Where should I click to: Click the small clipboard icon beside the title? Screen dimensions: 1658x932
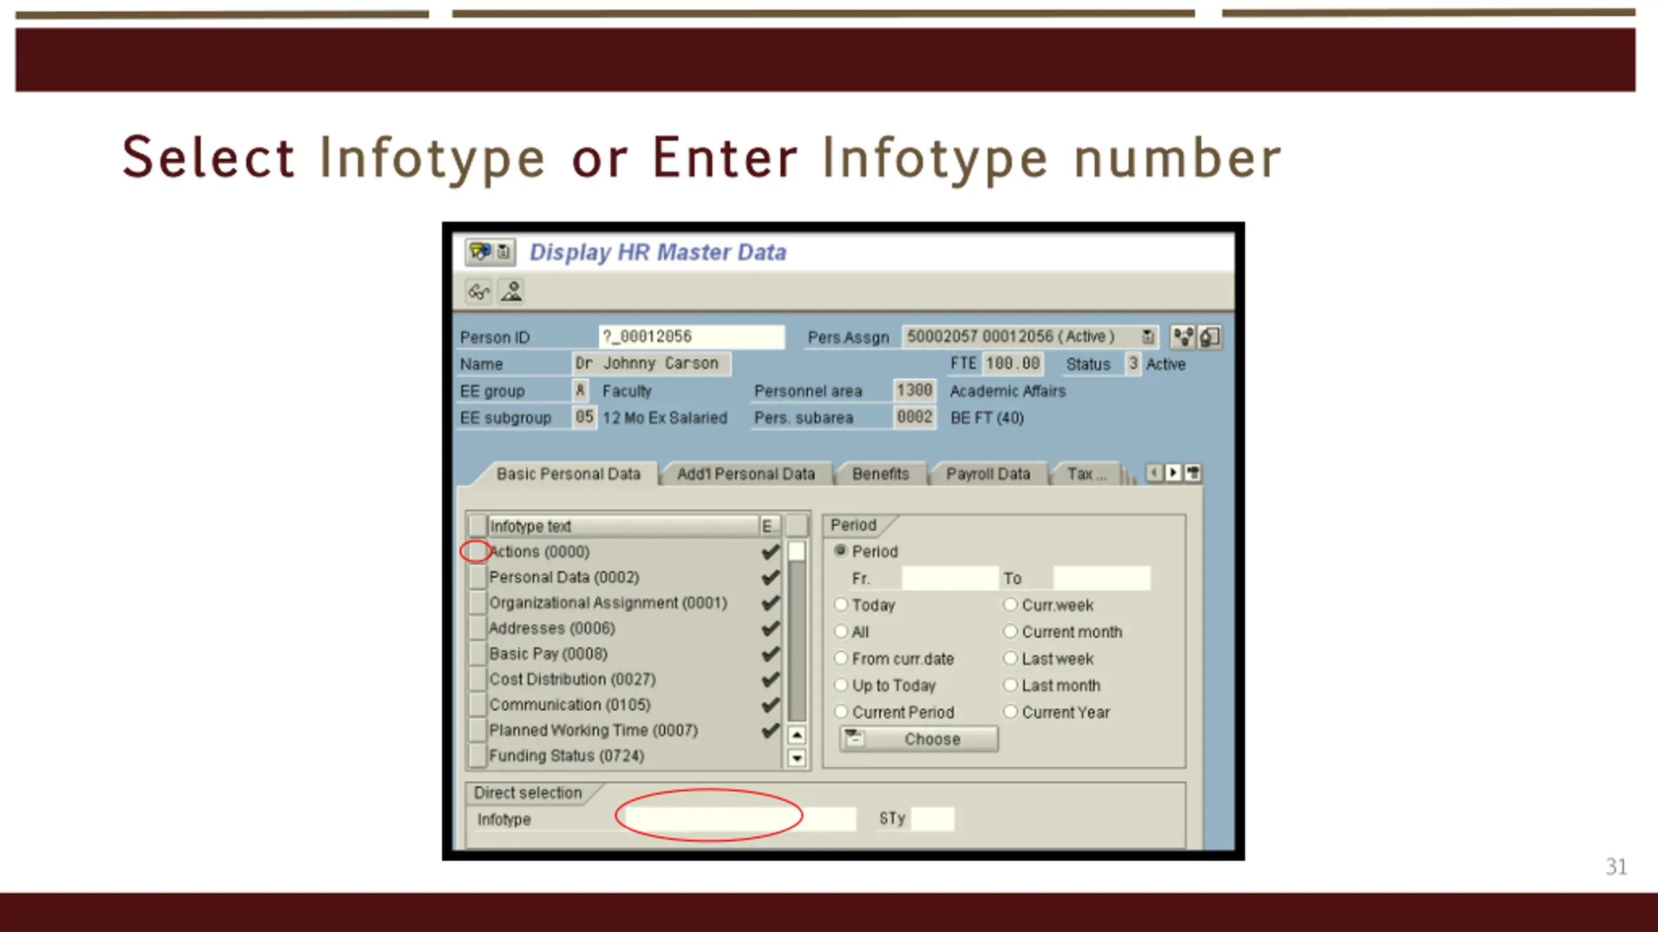504,252
